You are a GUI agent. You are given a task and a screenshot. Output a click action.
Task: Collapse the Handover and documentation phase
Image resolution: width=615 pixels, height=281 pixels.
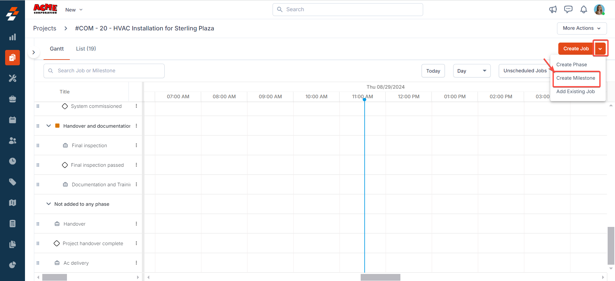[x=49, y=126]
